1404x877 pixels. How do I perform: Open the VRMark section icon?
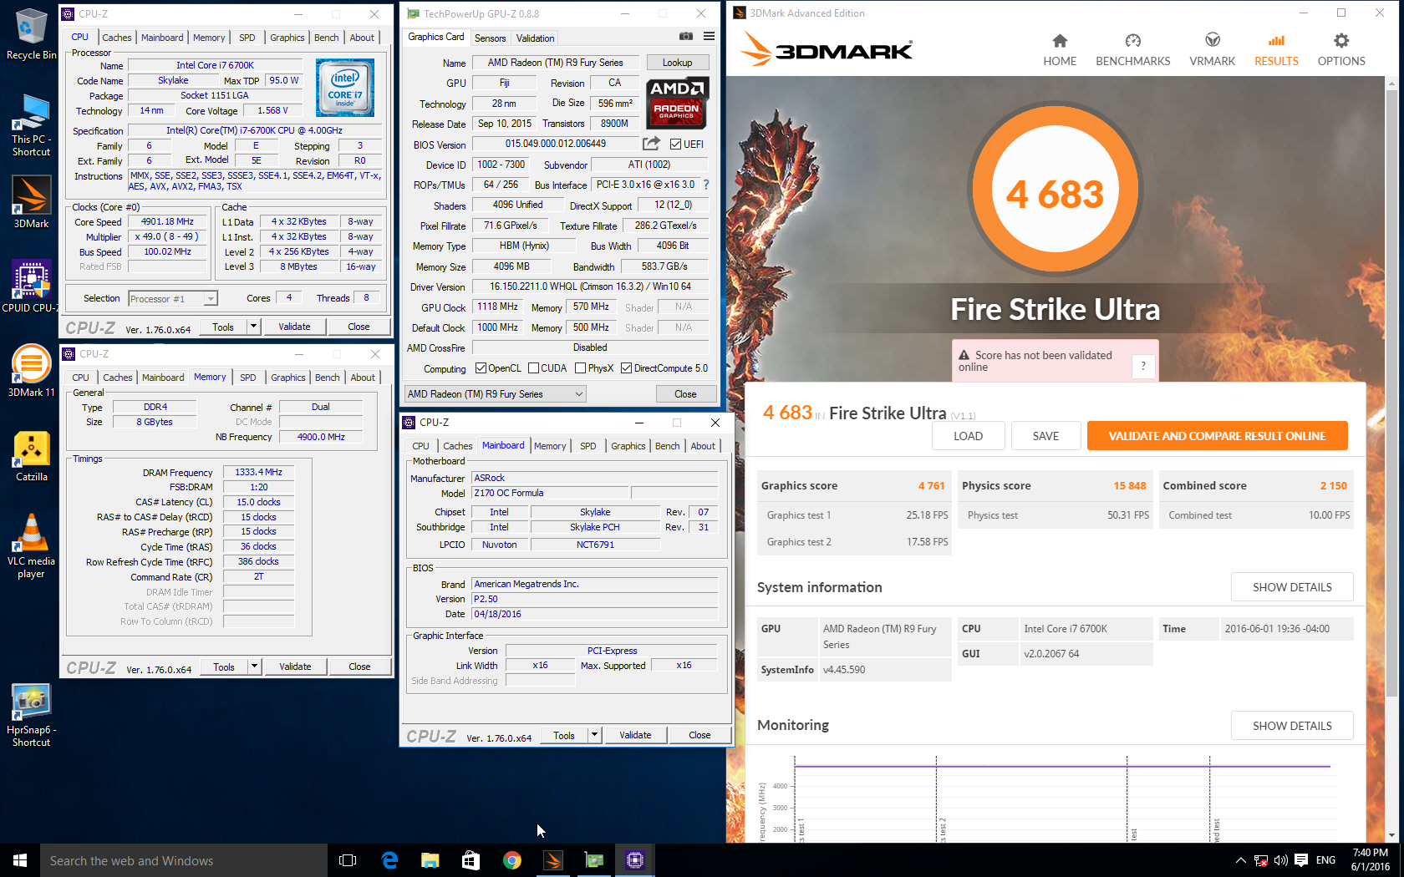point(1212,42)
